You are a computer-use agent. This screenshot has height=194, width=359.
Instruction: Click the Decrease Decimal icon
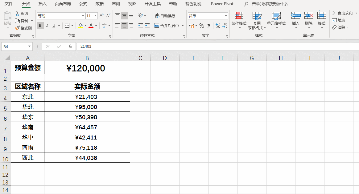point(225,26)
